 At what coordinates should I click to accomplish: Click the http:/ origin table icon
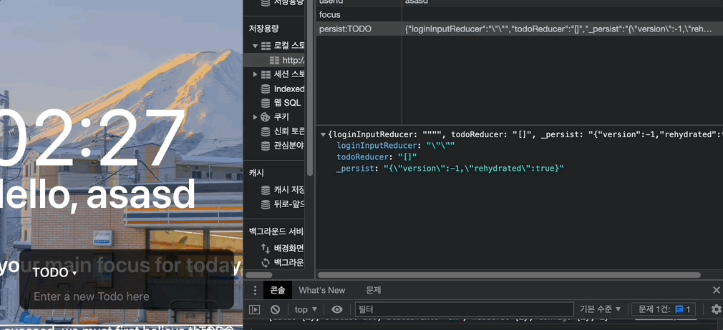click(x=274, y=60)
